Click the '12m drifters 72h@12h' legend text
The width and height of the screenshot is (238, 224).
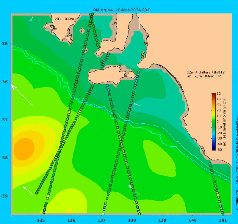206,72
